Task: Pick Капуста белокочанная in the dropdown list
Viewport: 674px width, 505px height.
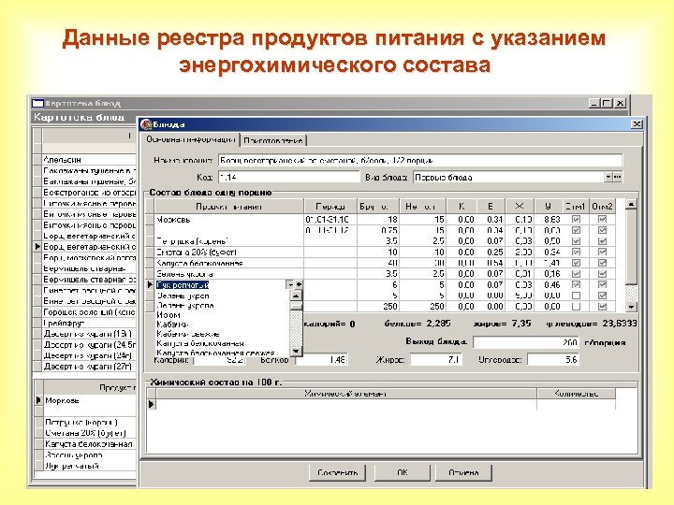Action: pos(200,343)
